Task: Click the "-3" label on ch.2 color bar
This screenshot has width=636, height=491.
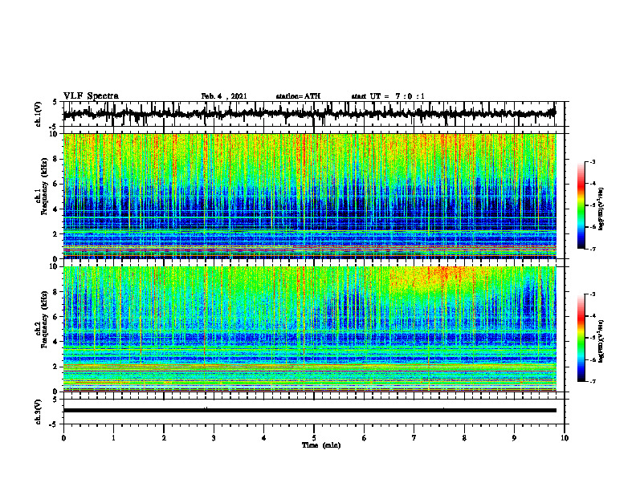Action: 592,294
